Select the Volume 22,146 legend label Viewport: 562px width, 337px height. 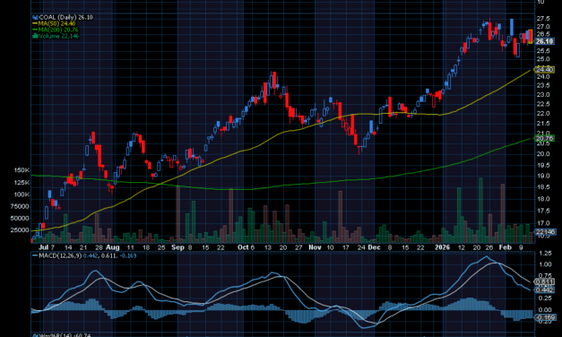click(x=59, y=36)
